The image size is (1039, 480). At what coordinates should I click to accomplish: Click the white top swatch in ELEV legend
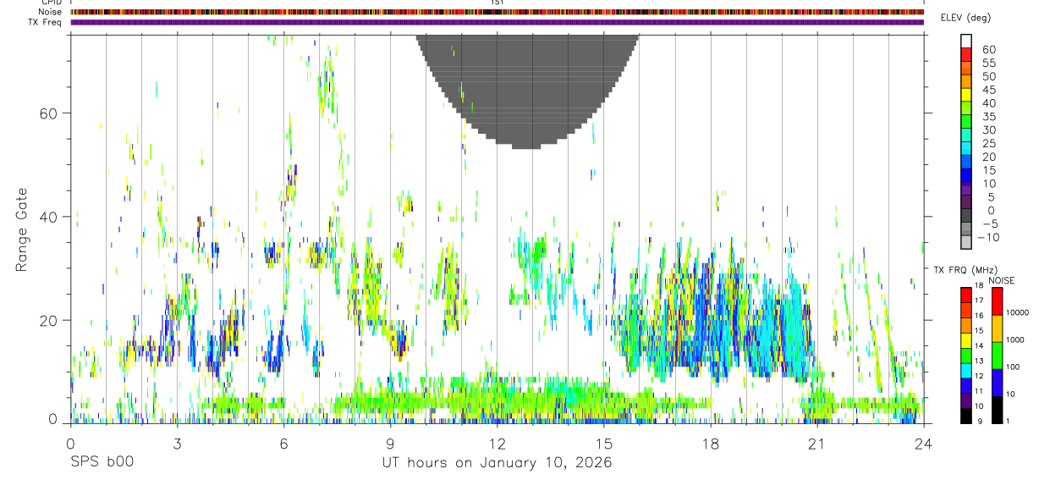click(x=966, y=40)
